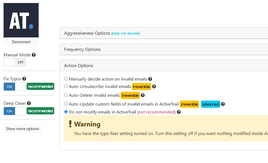Toggle the Manual Mode switch

click(x=15, y=62)
